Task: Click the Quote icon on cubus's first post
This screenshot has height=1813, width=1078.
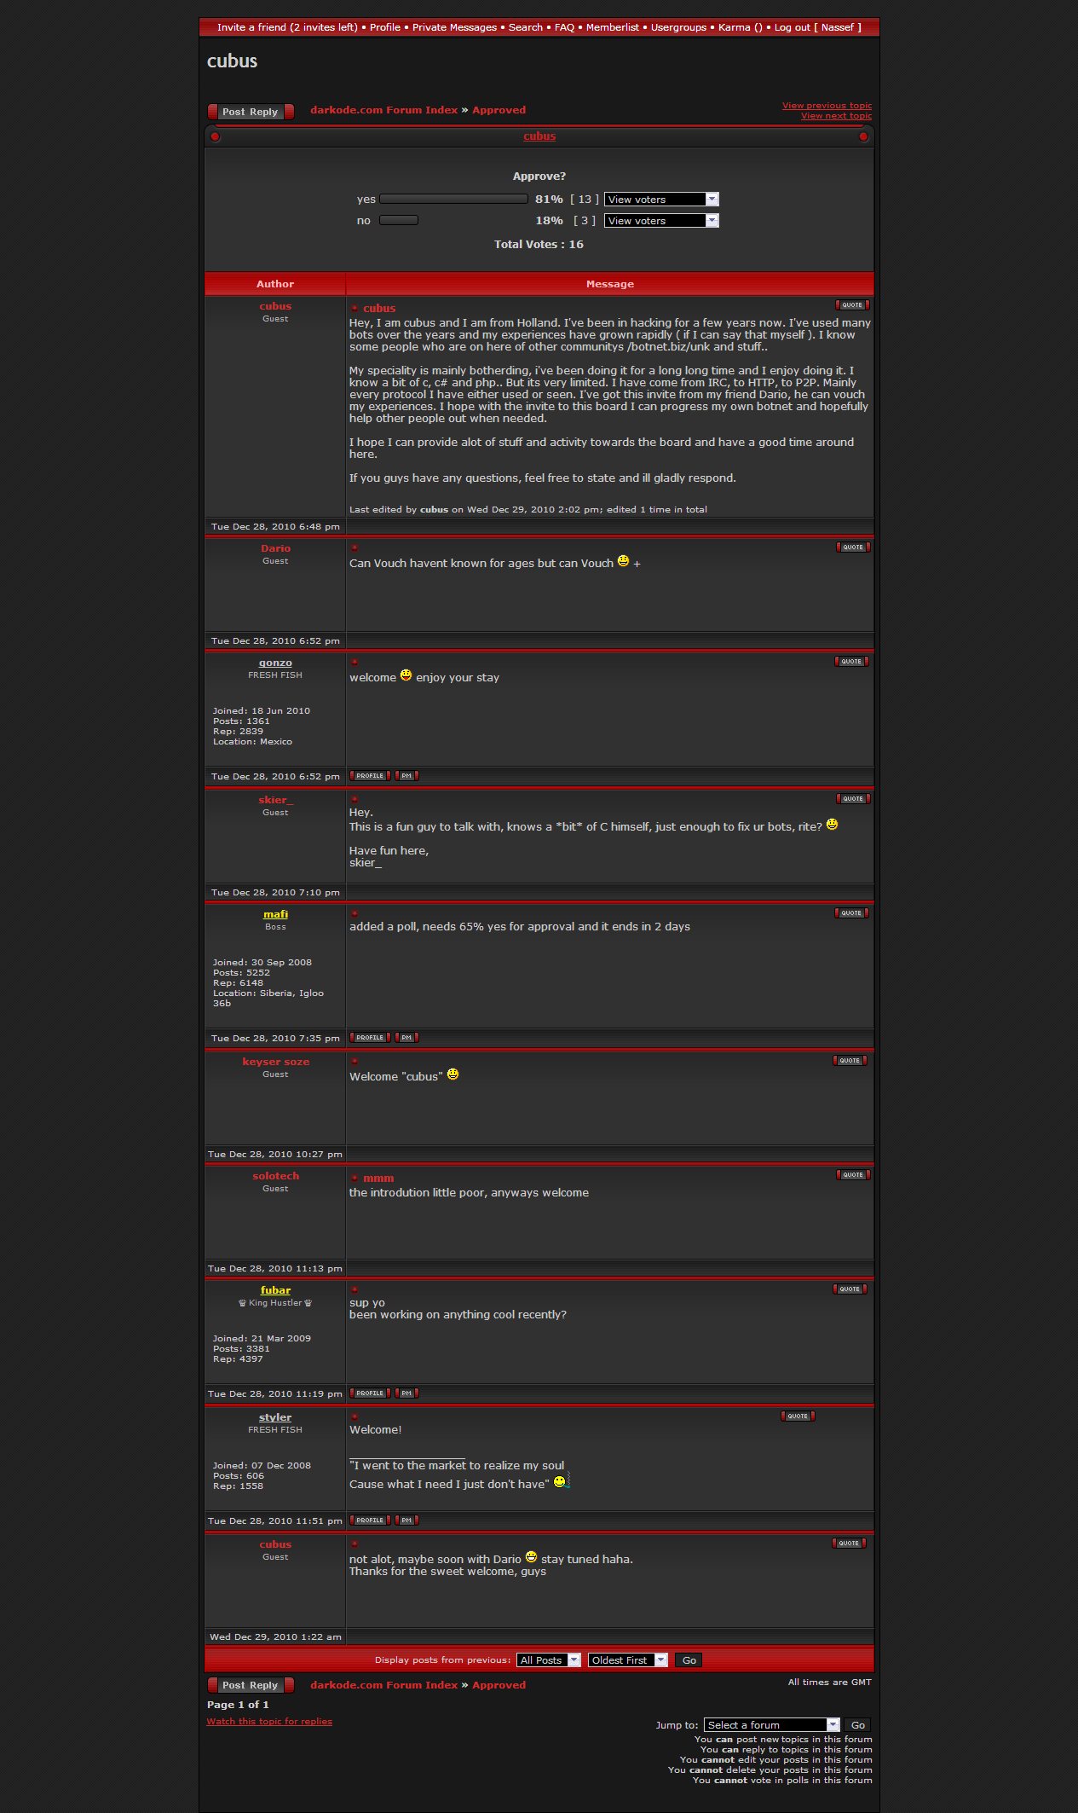Action: coord(851,305)
